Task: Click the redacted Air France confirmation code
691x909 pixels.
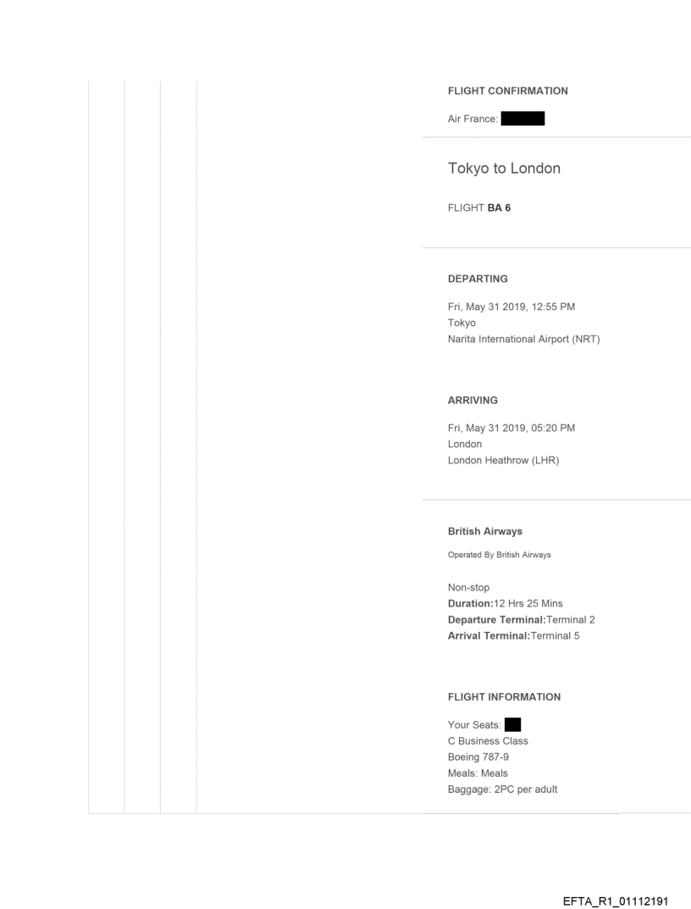Action: [522, 119]
